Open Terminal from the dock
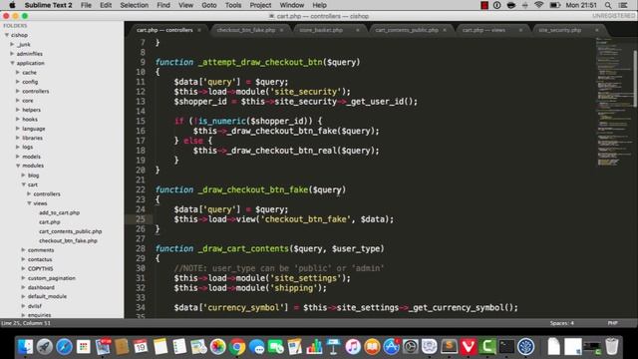638x359 pixels. [506, 347]
